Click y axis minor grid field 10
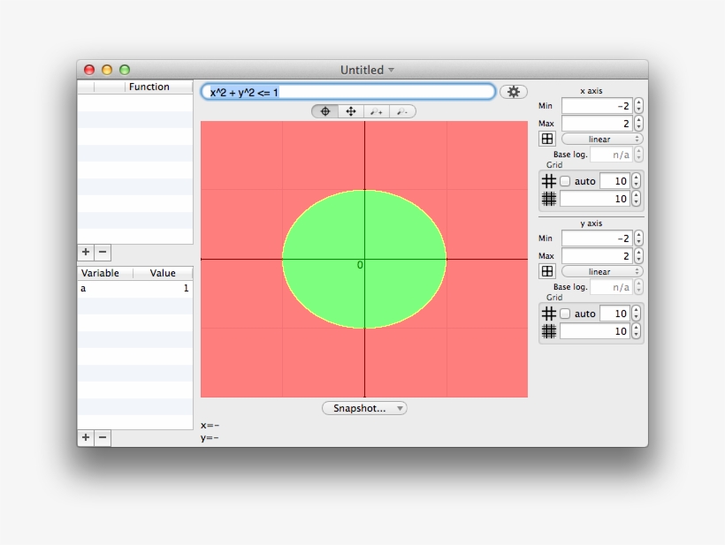This screenshot has width=725, height=545. 595,331
